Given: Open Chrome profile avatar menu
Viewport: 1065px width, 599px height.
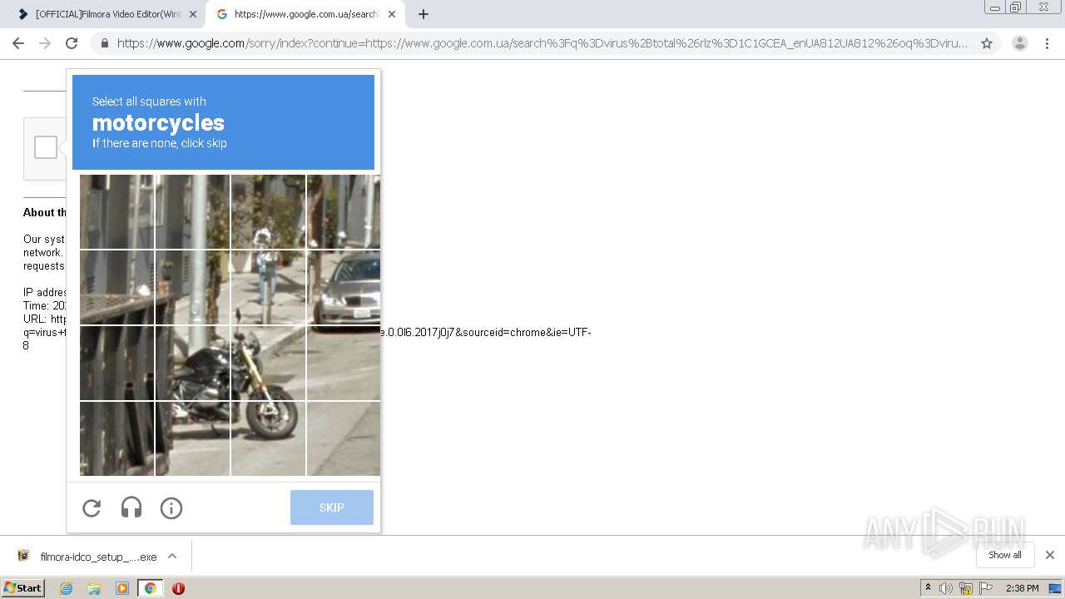Looking at the screenshot, I should 1020,43.
